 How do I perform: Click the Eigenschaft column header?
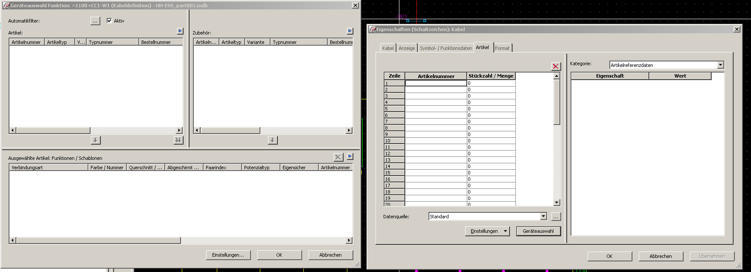[x=610, y=76]
